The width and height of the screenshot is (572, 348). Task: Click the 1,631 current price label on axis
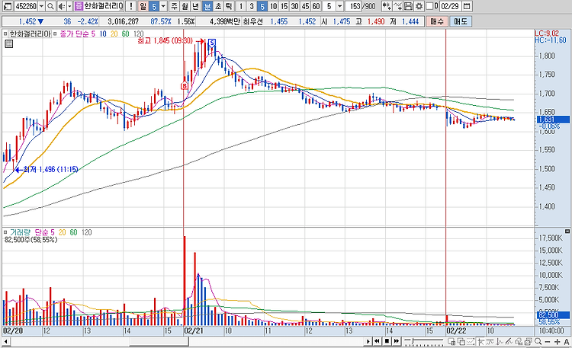point(552,119)
